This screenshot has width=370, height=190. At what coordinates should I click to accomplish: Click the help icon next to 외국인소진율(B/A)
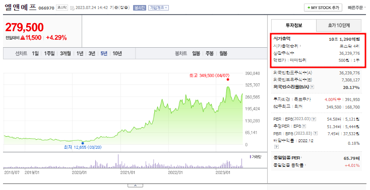pyautogui.click(x=312, y=87)
